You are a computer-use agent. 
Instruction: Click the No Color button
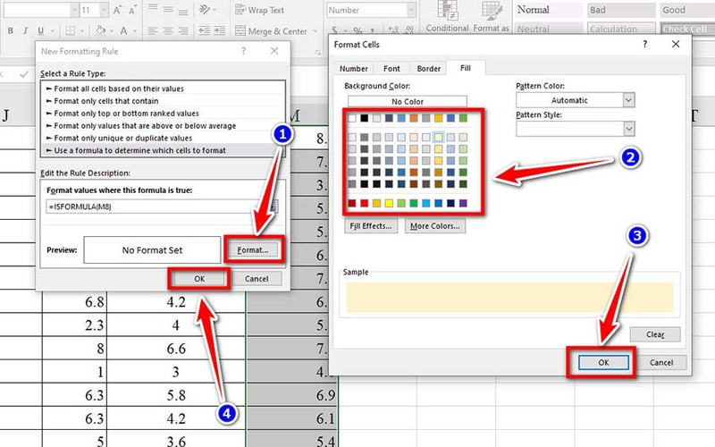tap(408, 101)
